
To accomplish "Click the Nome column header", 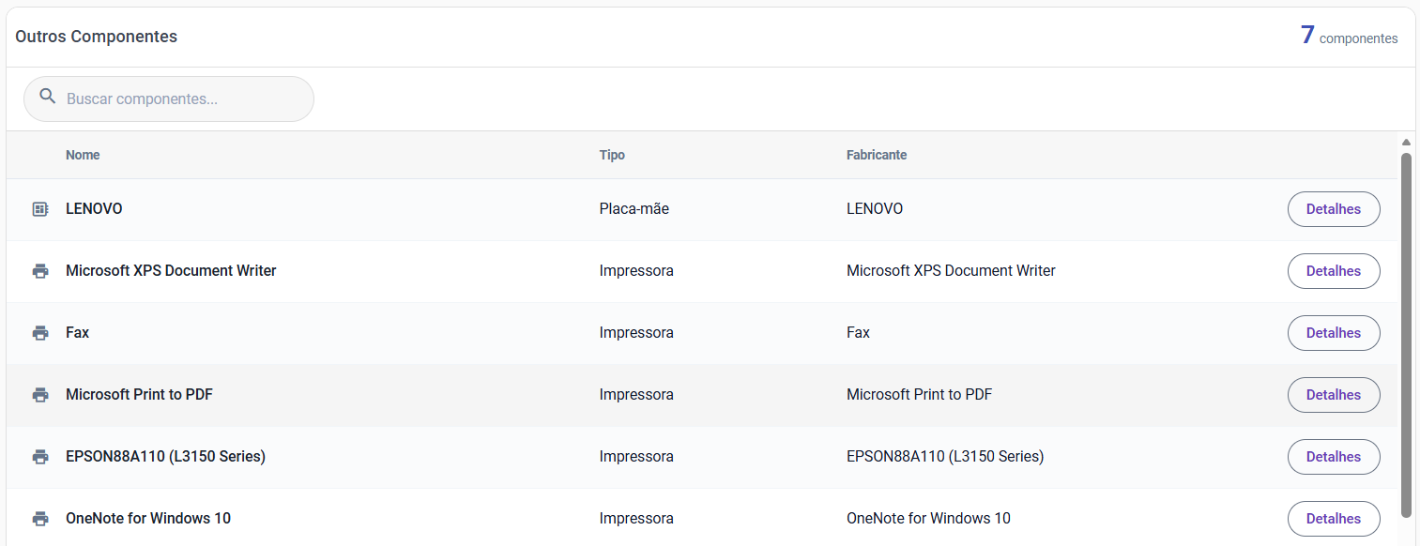I will 83,155.
